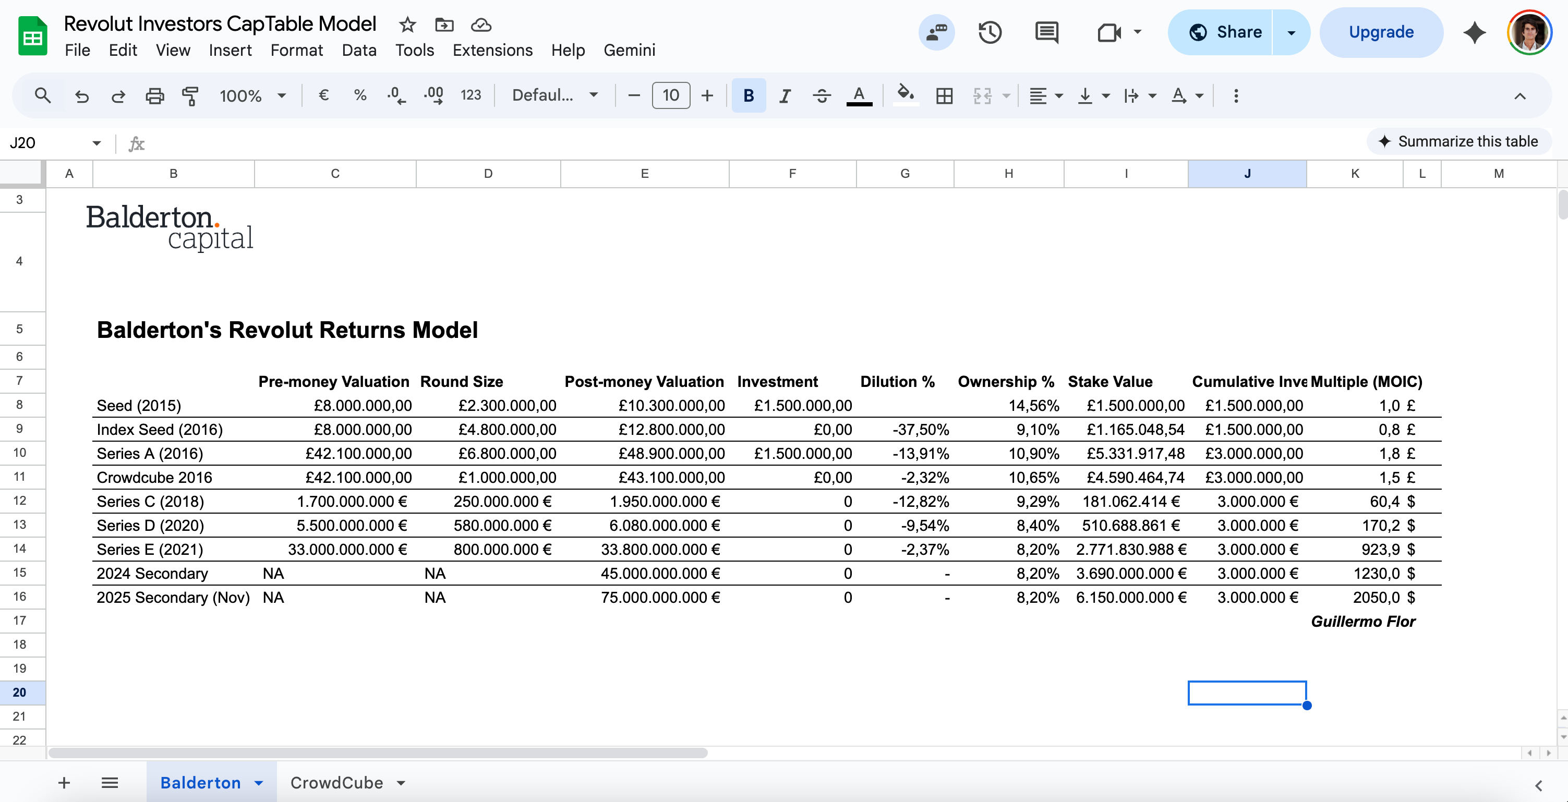Toggle bold formatting button
The width and height of the screenshot is (1568, 802).
point(748,95)
